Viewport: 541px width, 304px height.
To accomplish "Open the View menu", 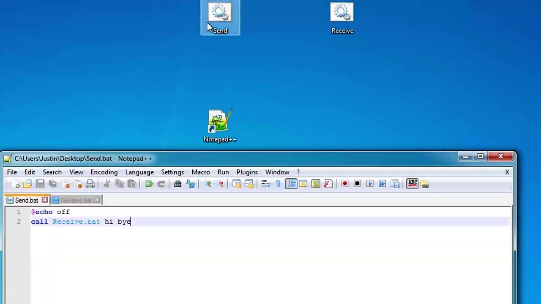I will (x=76, y=172).
